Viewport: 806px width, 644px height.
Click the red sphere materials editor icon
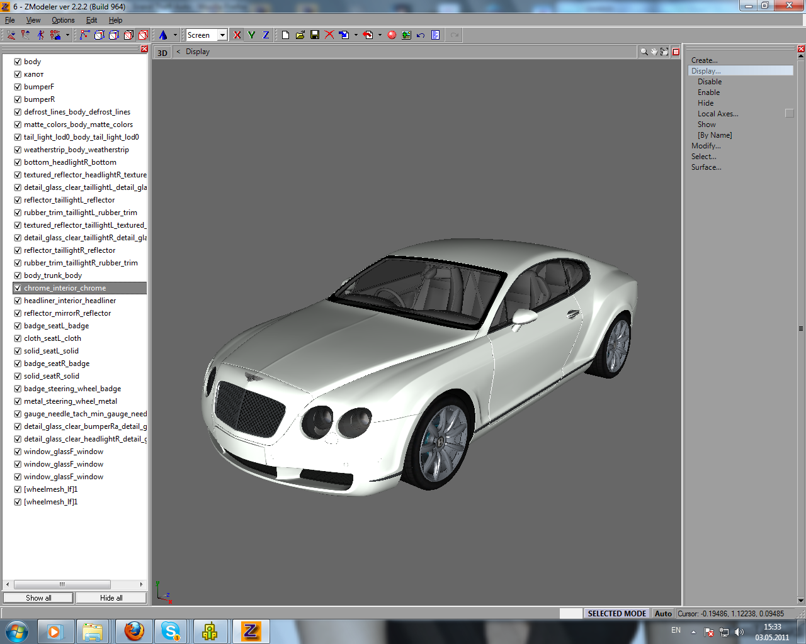(392, 35)
